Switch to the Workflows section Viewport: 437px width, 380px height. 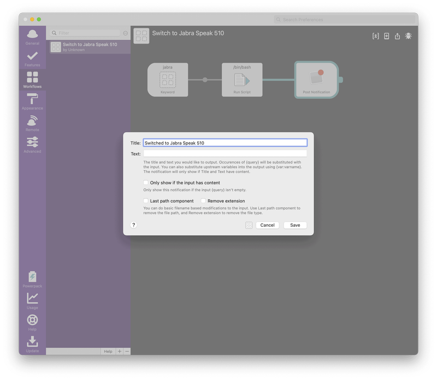pyautogui.click(x=32, y=80)
